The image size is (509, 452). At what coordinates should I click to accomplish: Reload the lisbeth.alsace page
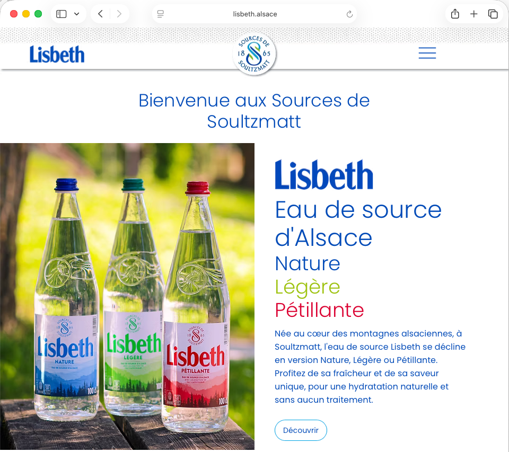point(349,14)
